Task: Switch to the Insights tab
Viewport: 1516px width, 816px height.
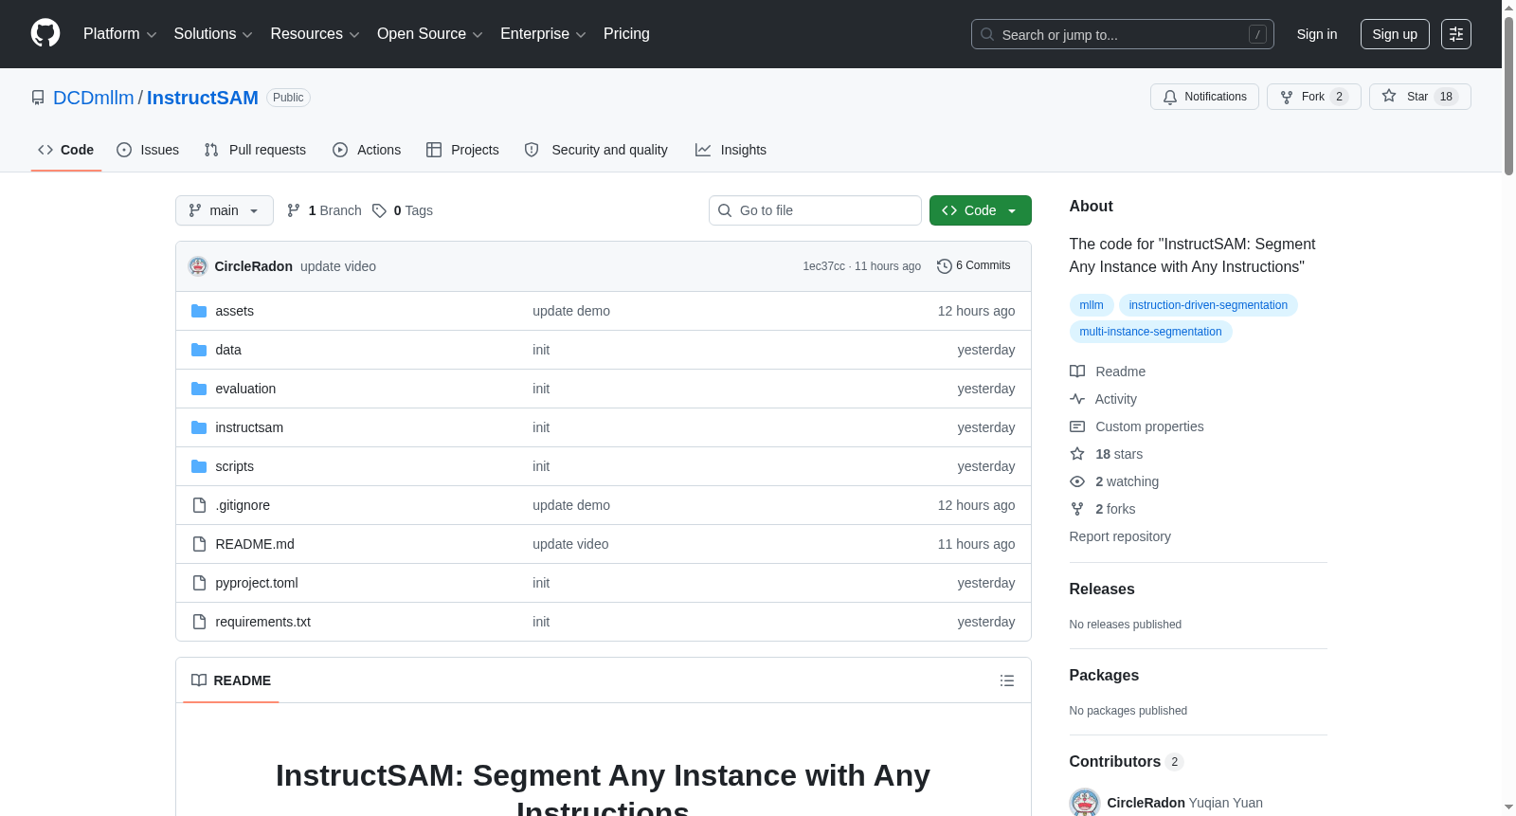Action: click(731, 150)
